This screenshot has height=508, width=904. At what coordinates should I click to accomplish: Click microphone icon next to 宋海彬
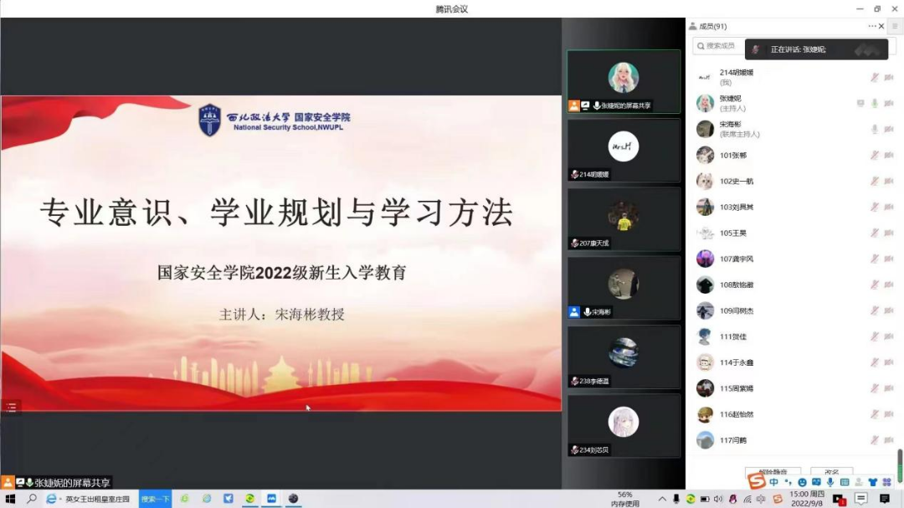pos(875,129)
